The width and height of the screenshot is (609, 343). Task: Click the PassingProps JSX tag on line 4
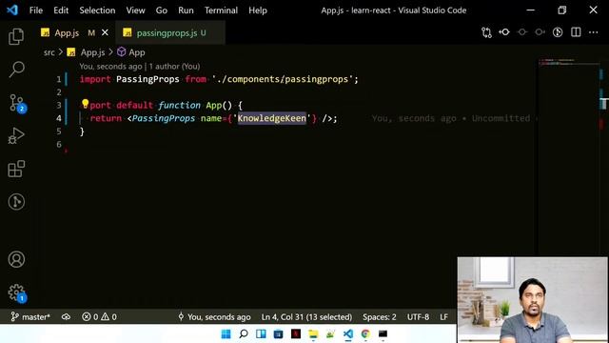164,118
